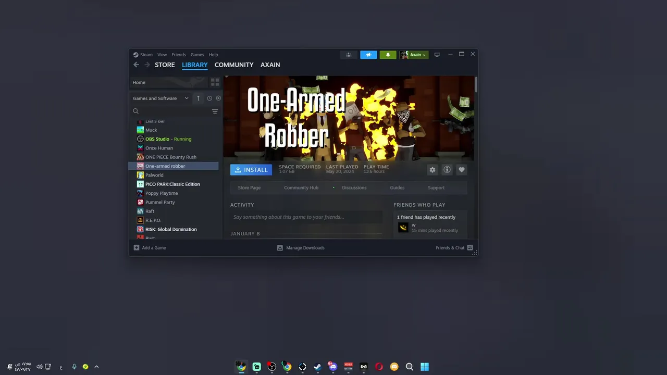Open the volume speaker tray icon
This screenshot has width=667, height=375.
click(x=39, y=367)
